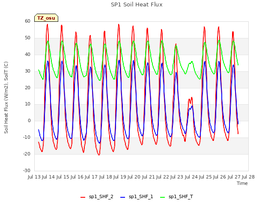The width and height of the screenshot is (274, 205).
Task: Click the y-axis tick label 10
Action: (27, 104)
